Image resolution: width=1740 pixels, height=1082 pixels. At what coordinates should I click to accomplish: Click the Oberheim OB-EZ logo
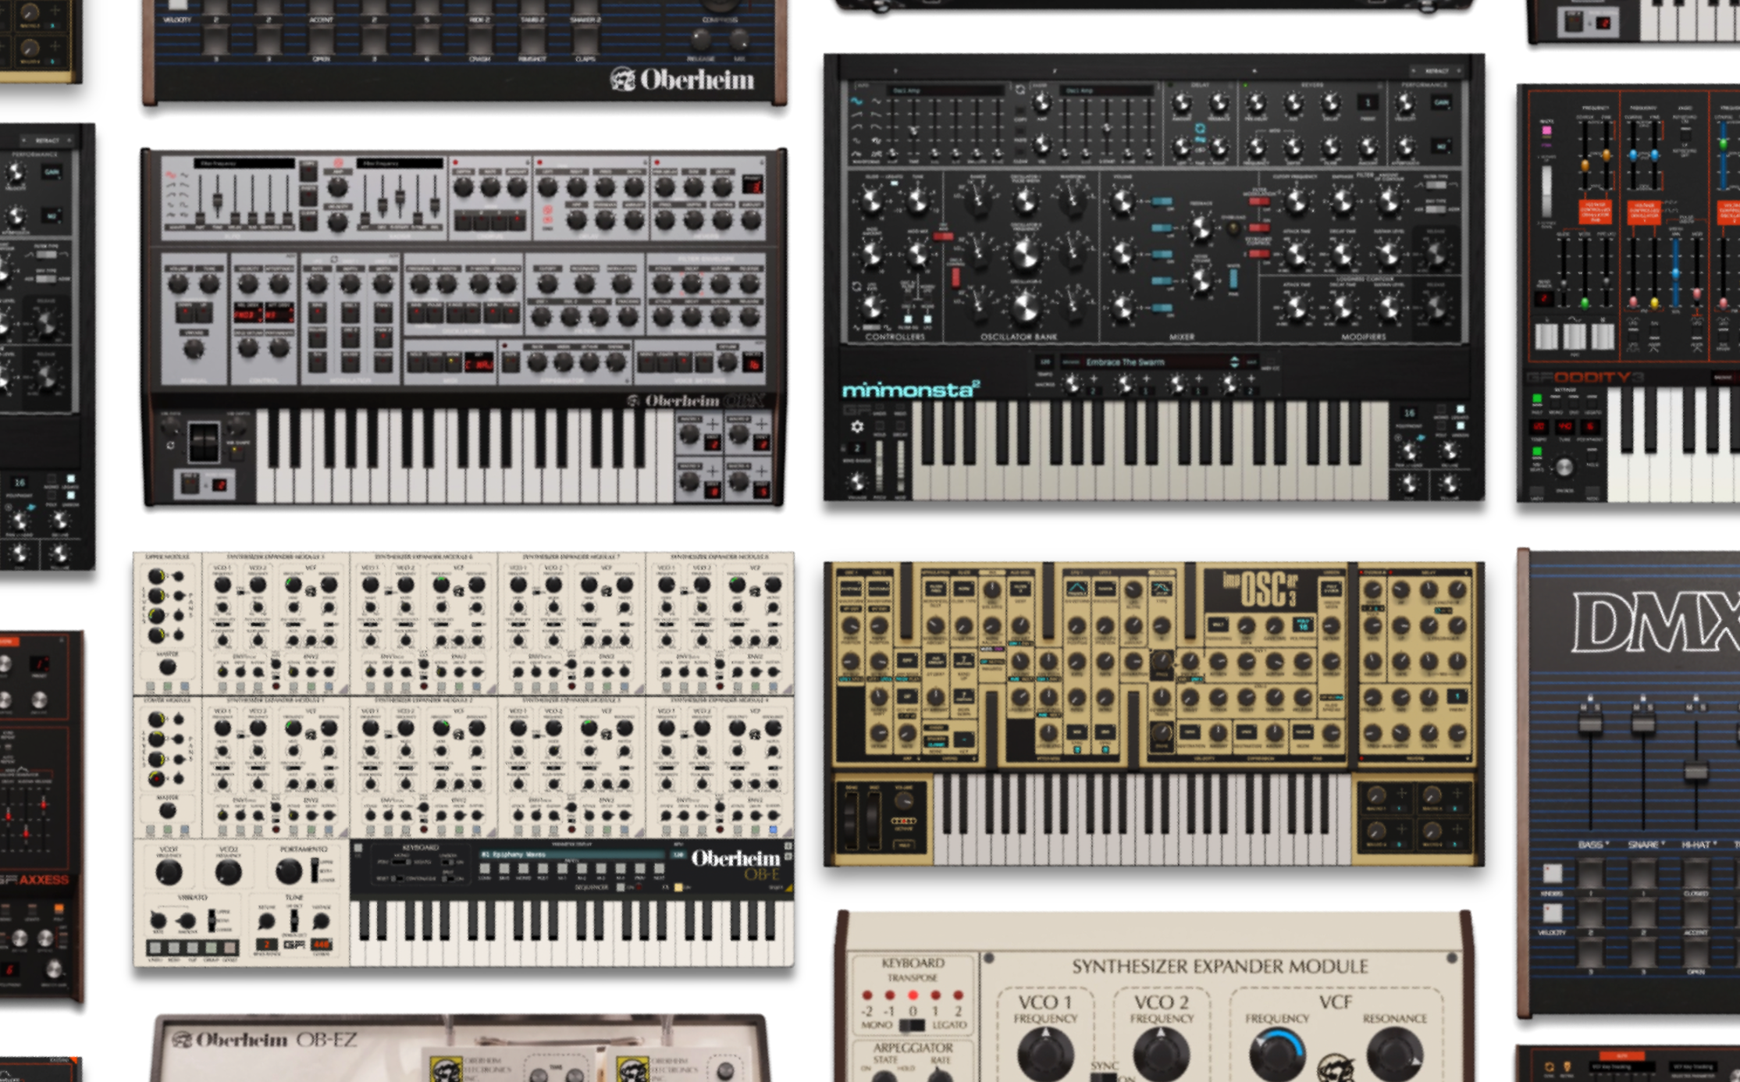(264, 1040)
